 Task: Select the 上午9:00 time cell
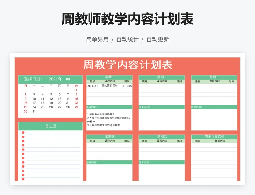pyautogui.click(x=127, y=86)
